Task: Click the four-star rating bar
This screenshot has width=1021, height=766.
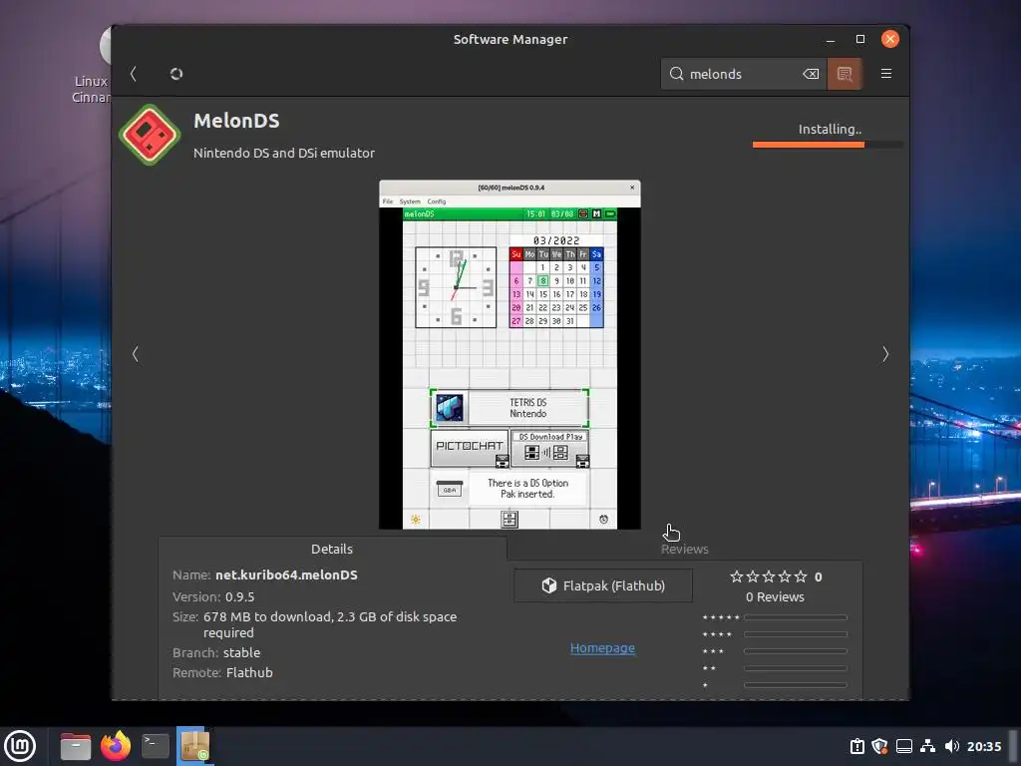Action: coord(796,633)
